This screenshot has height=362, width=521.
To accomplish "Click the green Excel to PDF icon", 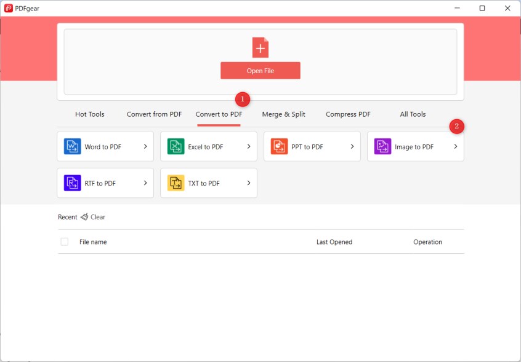I will point(176,147).
